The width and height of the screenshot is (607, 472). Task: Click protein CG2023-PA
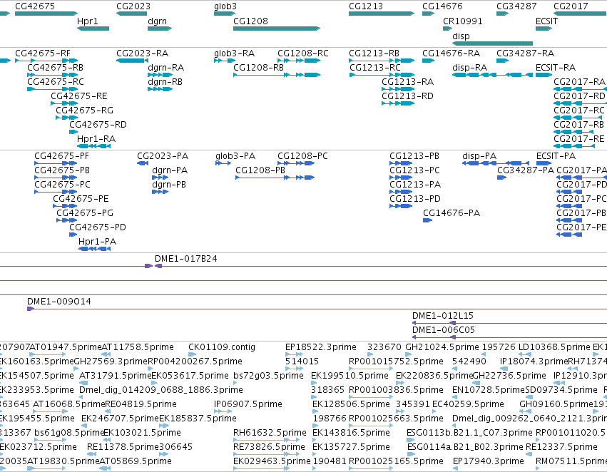[143, 163]
